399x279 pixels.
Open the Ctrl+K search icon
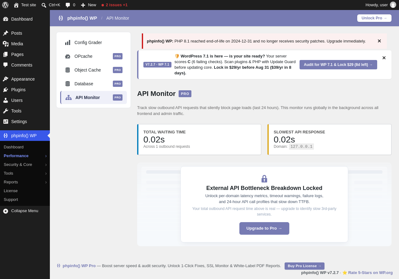coord(44,5)
